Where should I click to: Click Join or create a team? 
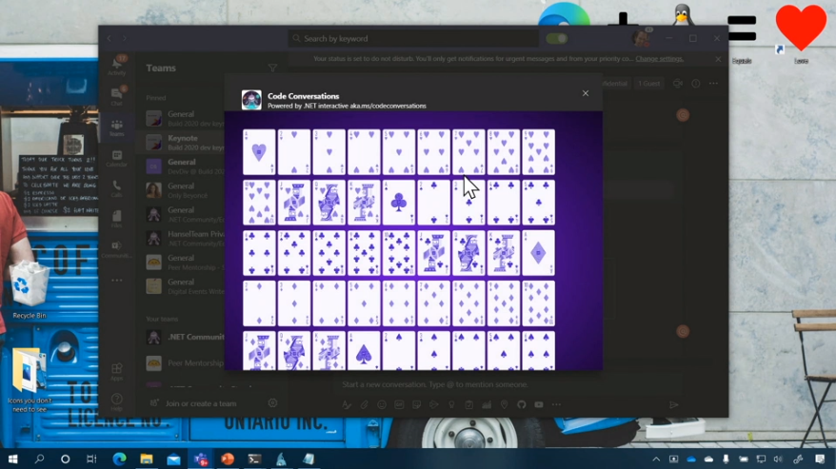(x=194, y=403)
